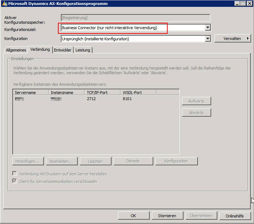This screenshot has width=254, height=224.
Task: Toggle Verbindung mit Druckern checkbox
Action: (x=15, y=174)
